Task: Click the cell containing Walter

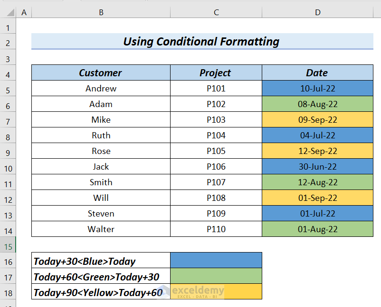Action: click(101, 229)
